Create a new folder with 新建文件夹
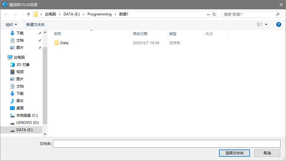Viewport: 286px width, 161px height. (x=35, y=24)
